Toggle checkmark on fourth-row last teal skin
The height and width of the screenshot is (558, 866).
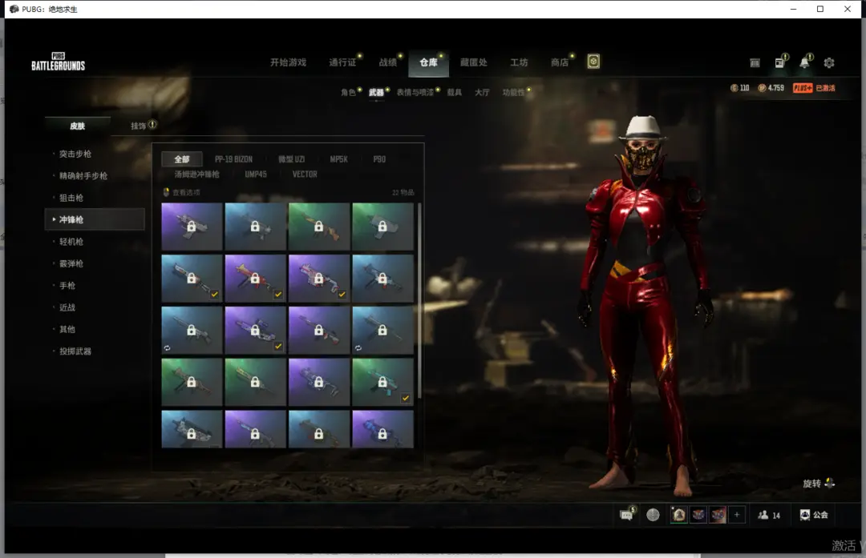pos(406,398)
